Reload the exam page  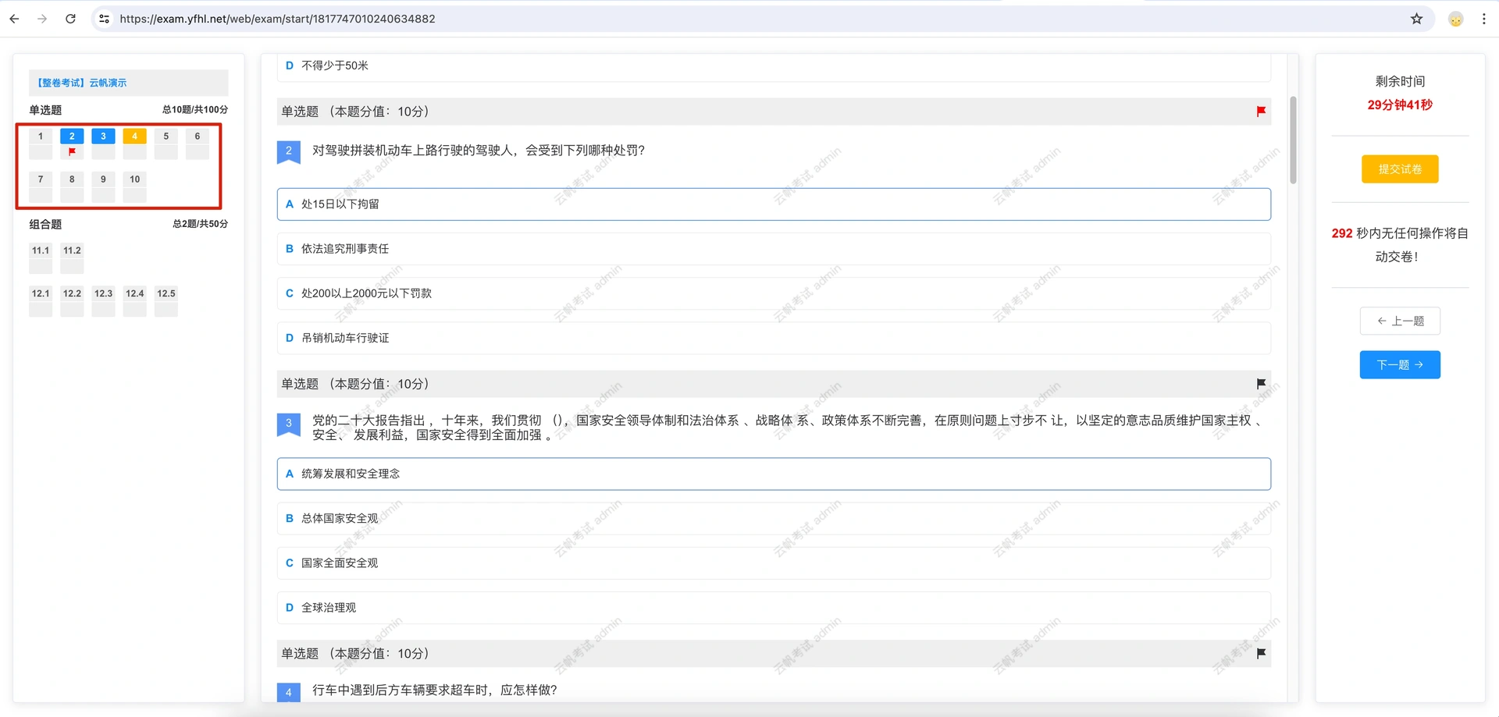tap(70, 19)
